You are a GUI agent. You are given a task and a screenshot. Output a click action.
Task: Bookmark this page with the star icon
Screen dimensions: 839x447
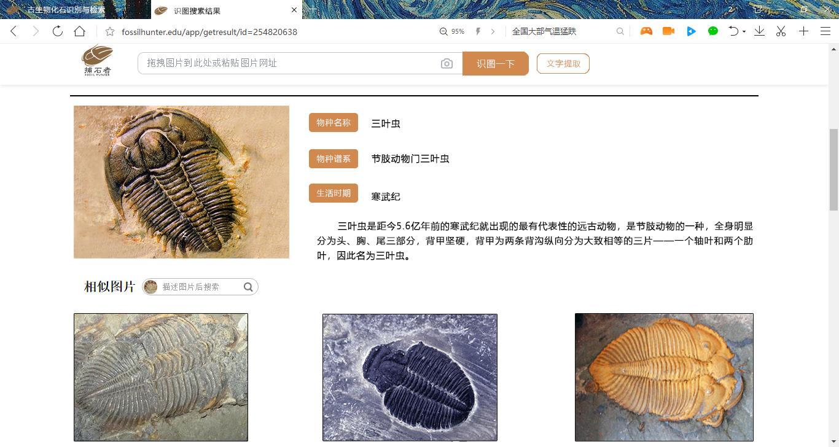coord(110,31)
